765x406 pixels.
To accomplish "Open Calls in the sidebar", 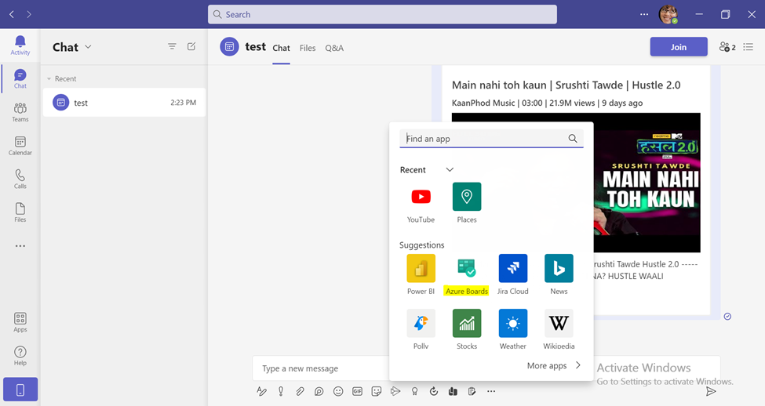I will [x=20, y=179].
